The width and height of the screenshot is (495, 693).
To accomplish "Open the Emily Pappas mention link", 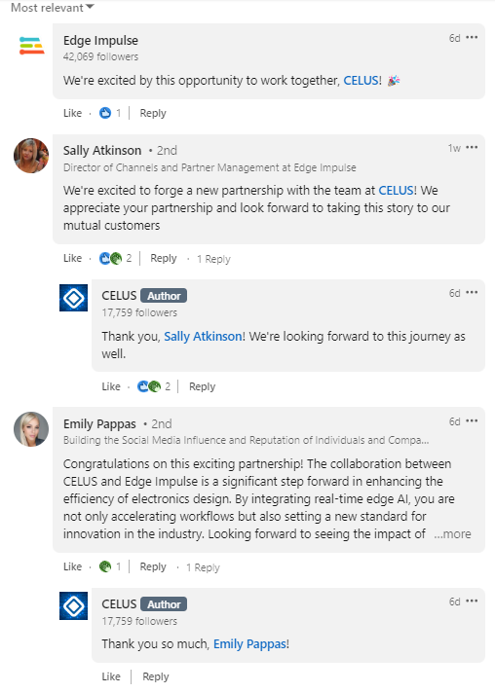I will [249, 644].
